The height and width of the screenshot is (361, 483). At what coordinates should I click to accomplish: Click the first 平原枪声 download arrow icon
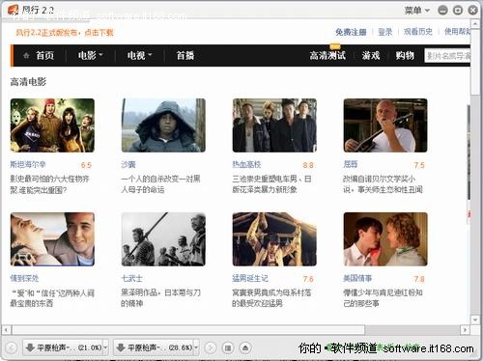click(x=30, y=347)
